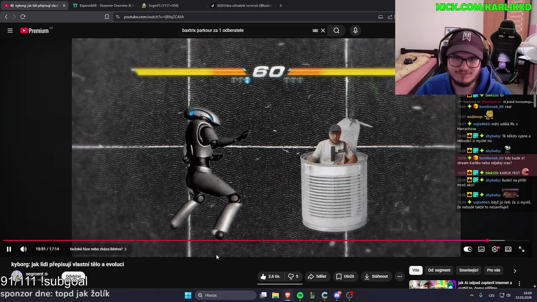Image resolution: width=537 pixels, height=302 pixels.
Task: Clear the search box with the X
Action: click(x=323, y=30)
